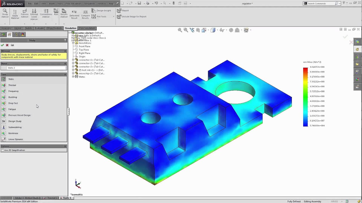Screen dimensions: 362x203
Task: Select the Fatigue study type
Action: pyautogui.click(x=12, y=109)
